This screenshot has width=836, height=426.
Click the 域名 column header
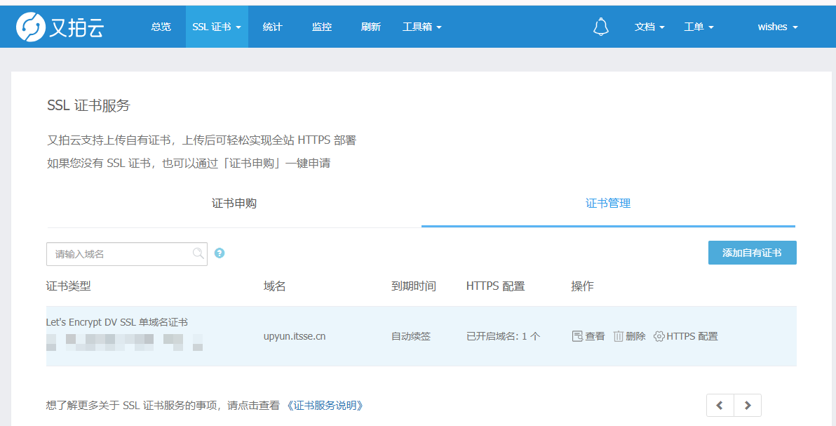pos(275,286)
